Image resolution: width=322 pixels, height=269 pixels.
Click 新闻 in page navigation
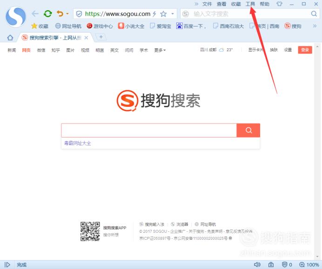(x=12, y=50)
